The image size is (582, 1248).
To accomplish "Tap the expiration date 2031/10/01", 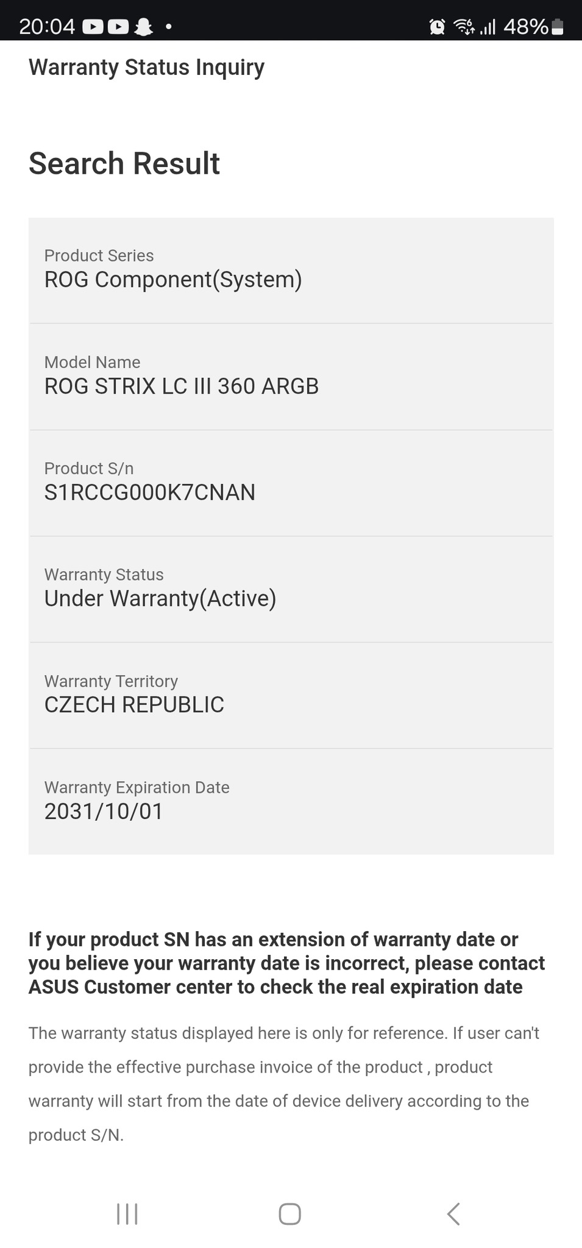I will coord(104,811).
